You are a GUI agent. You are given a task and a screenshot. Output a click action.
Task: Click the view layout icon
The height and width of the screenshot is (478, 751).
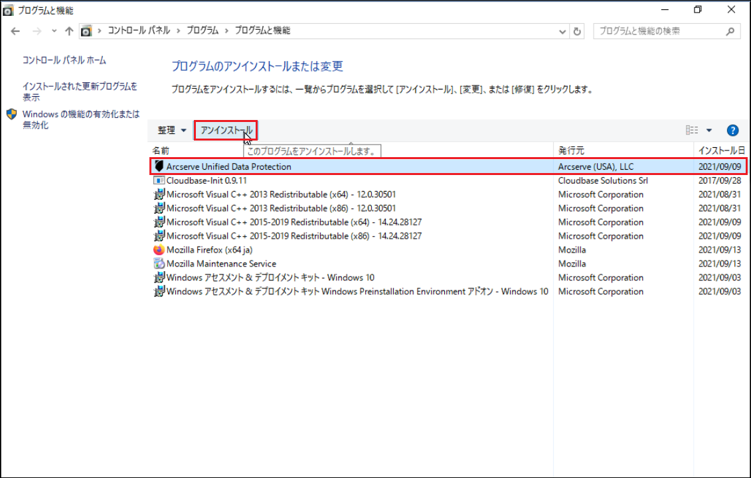692,130
